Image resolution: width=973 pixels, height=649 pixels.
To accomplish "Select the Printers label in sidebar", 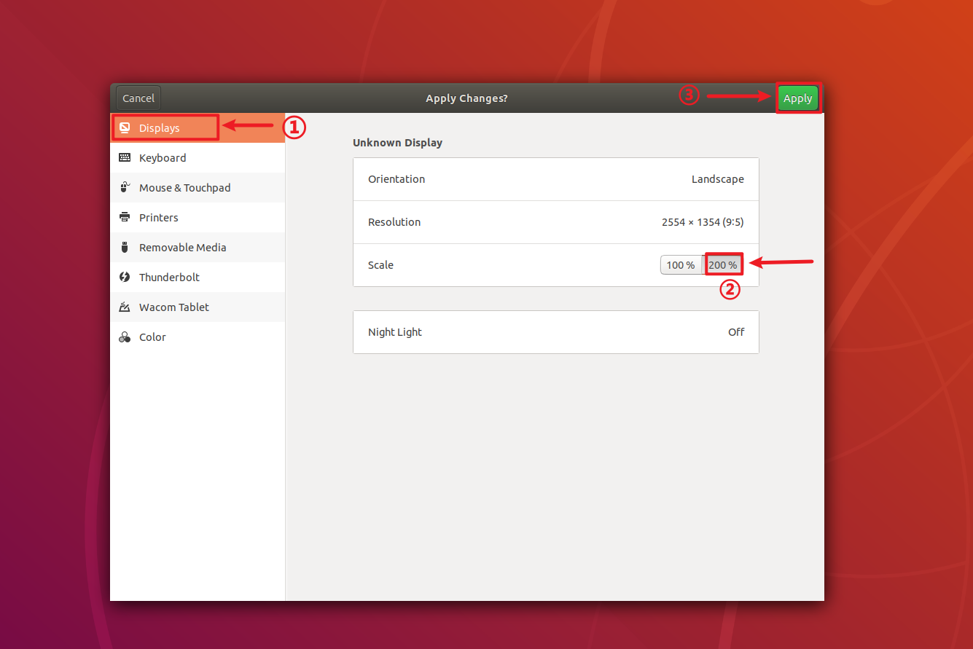I will point(159,218).
